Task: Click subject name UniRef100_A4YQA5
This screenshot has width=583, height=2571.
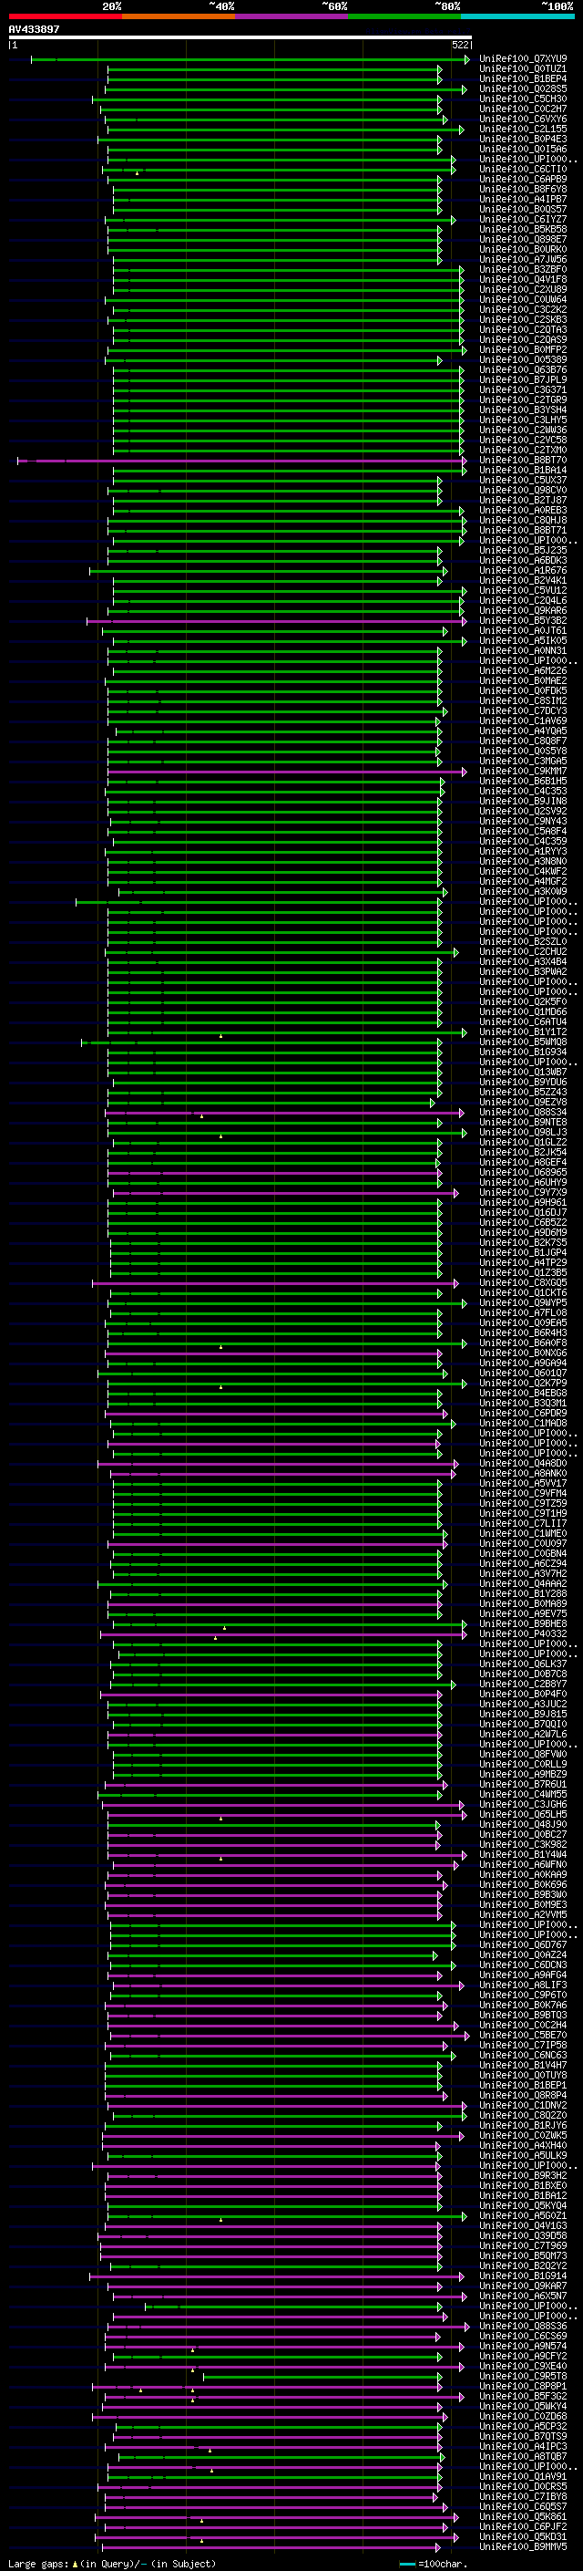Action: [523, 731]
